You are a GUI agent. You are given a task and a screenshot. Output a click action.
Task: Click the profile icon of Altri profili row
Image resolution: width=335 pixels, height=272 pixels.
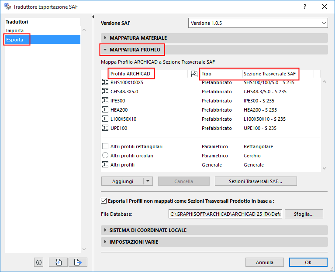[x=105, y=165]
